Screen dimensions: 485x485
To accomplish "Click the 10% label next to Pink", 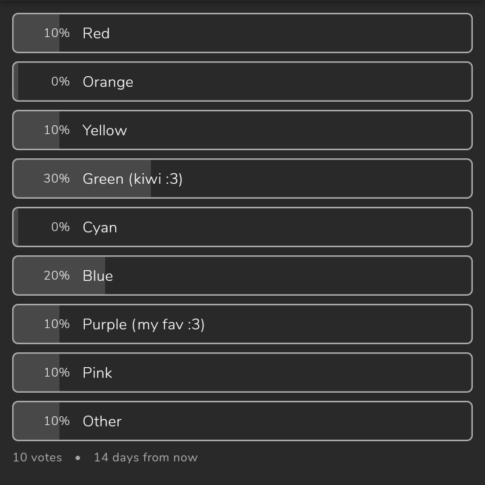I will [57, 373].
